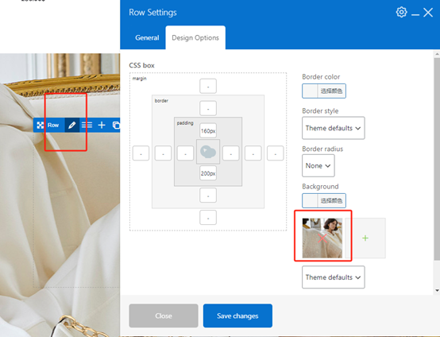The height and width of the screenshot is (337, 440).
Task: Click the pencil edit row icon
Action: (71, 125)
